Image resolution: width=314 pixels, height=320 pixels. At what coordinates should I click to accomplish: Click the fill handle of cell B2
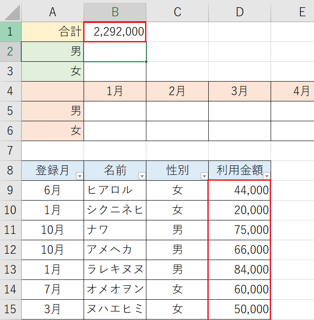146,61
